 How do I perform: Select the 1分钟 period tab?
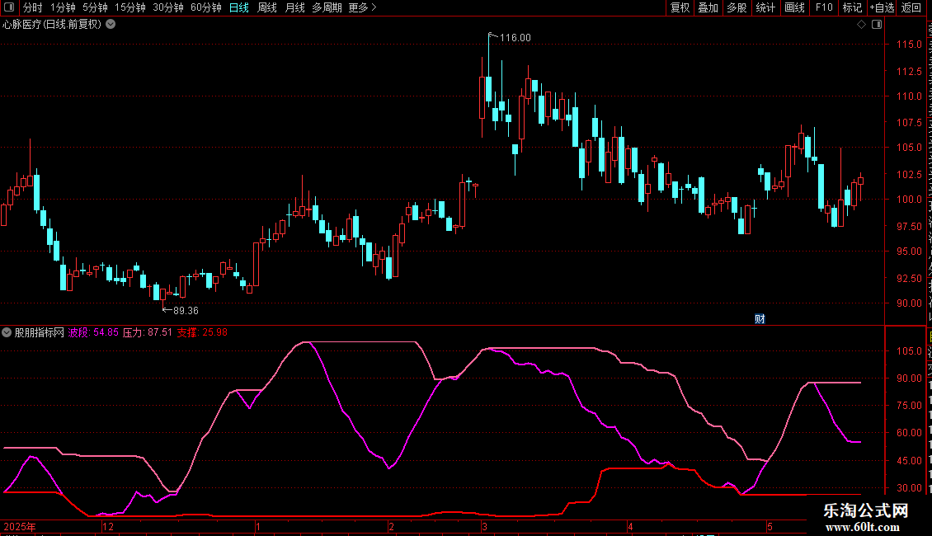[63, 7]
